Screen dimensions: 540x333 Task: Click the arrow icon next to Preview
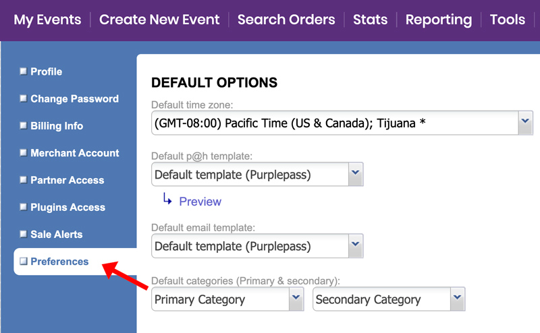point(167,199)
